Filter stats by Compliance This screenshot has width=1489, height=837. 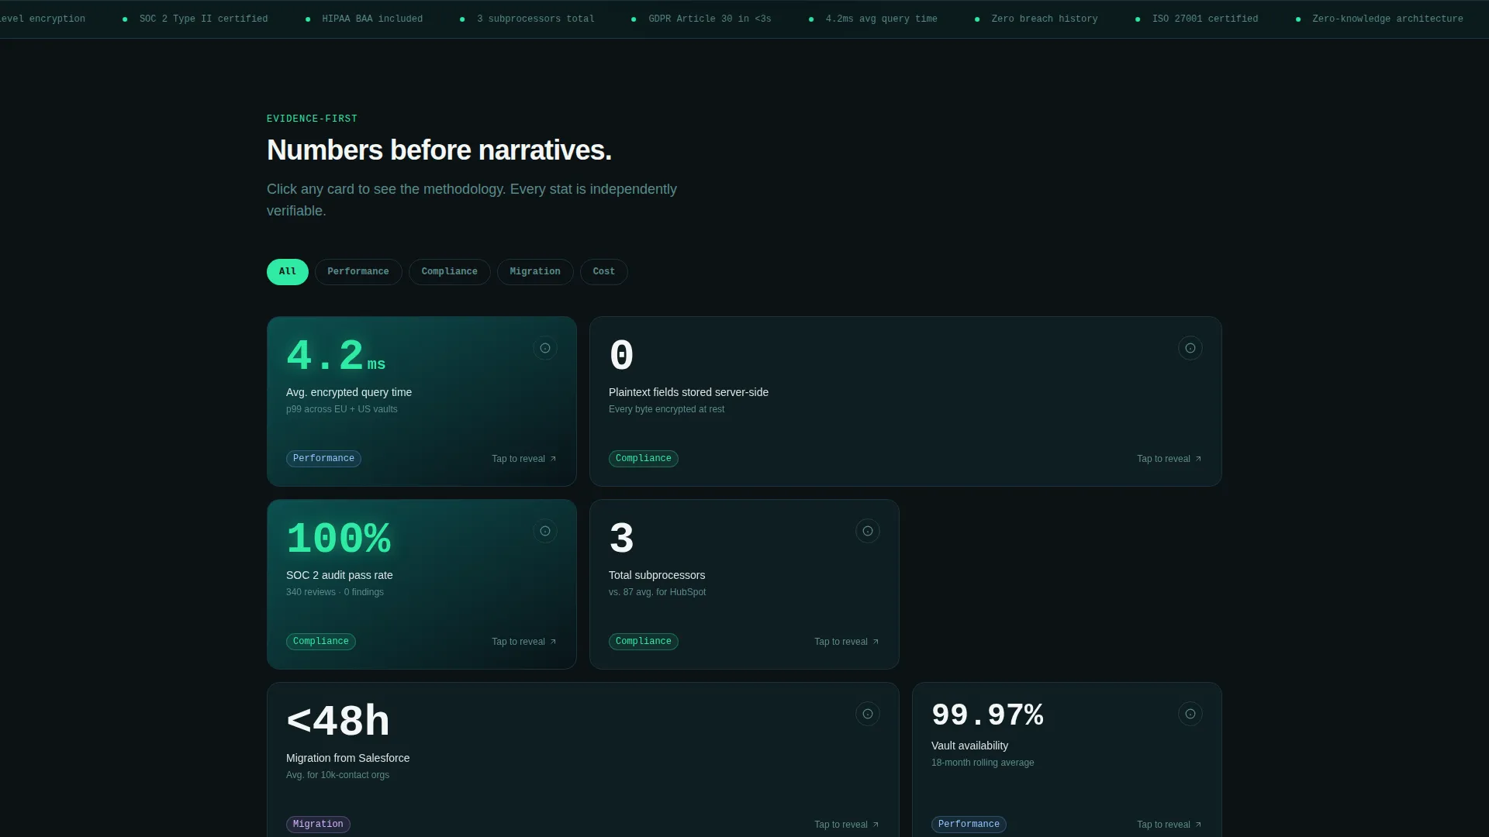[450, 272]
